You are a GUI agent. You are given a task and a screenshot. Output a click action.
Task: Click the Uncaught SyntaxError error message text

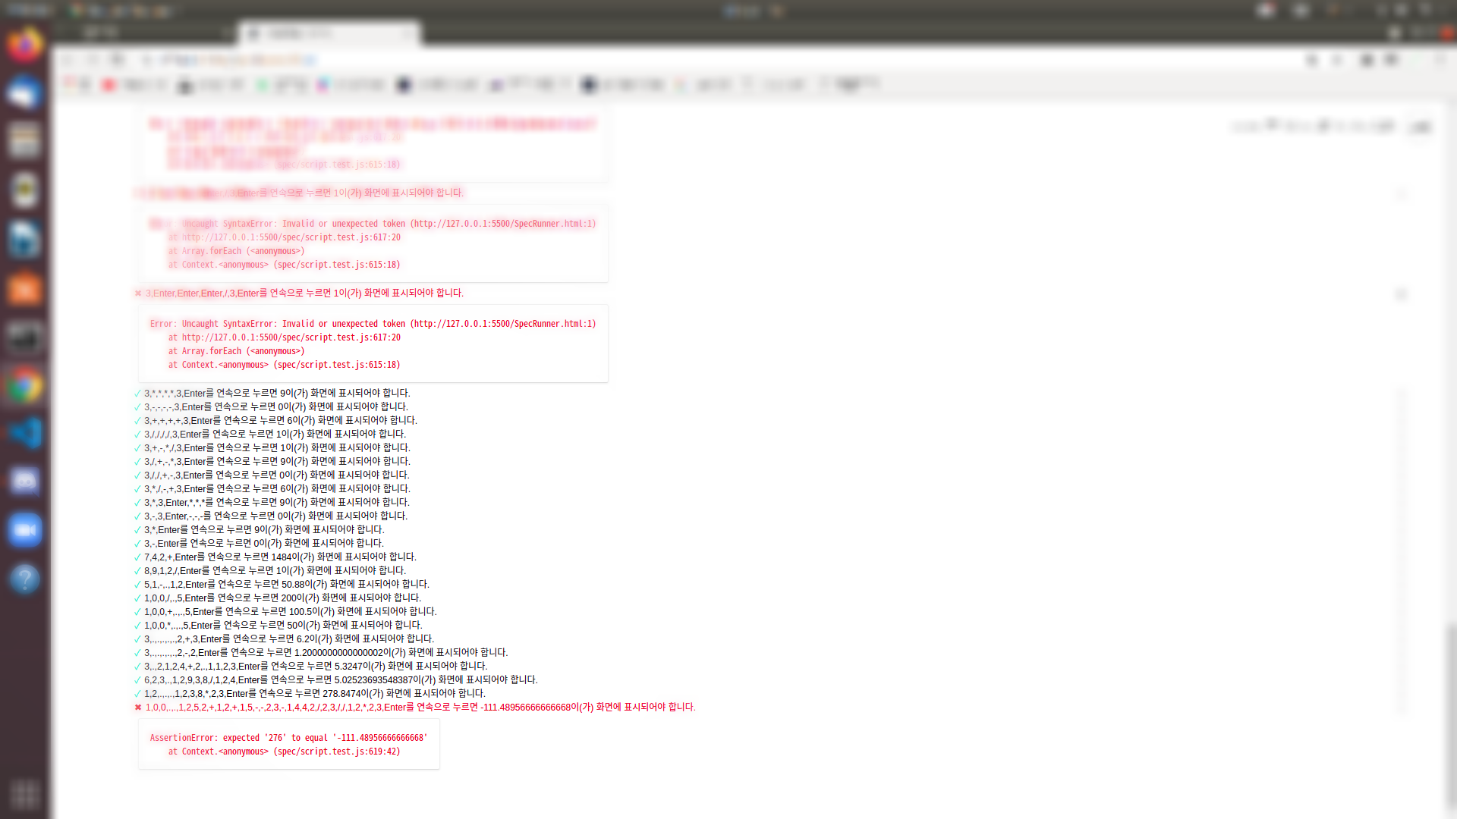pos(373,324)
